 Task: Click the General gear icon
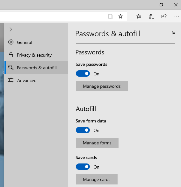tap(11, 42)
